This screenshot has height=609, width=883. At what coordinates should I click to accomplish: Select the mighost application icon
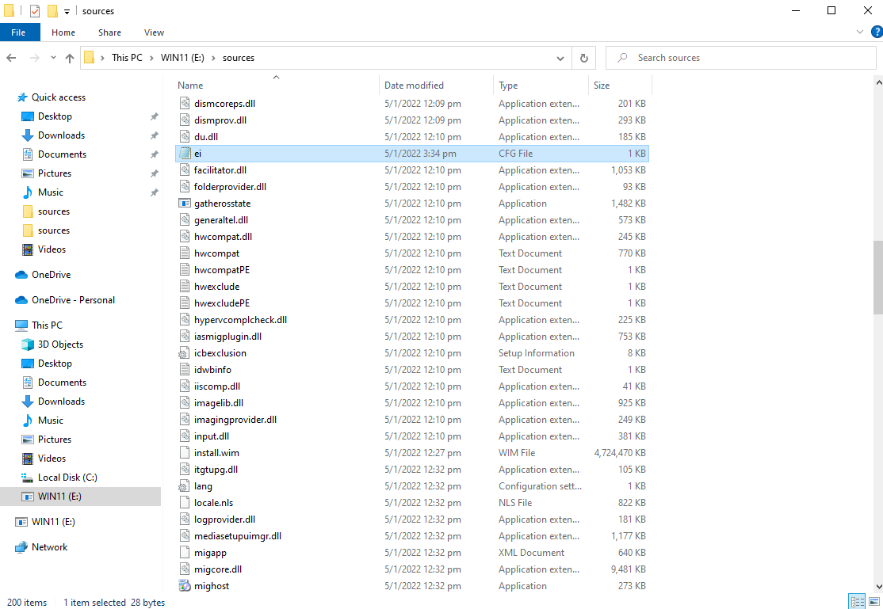pos(185,586)
